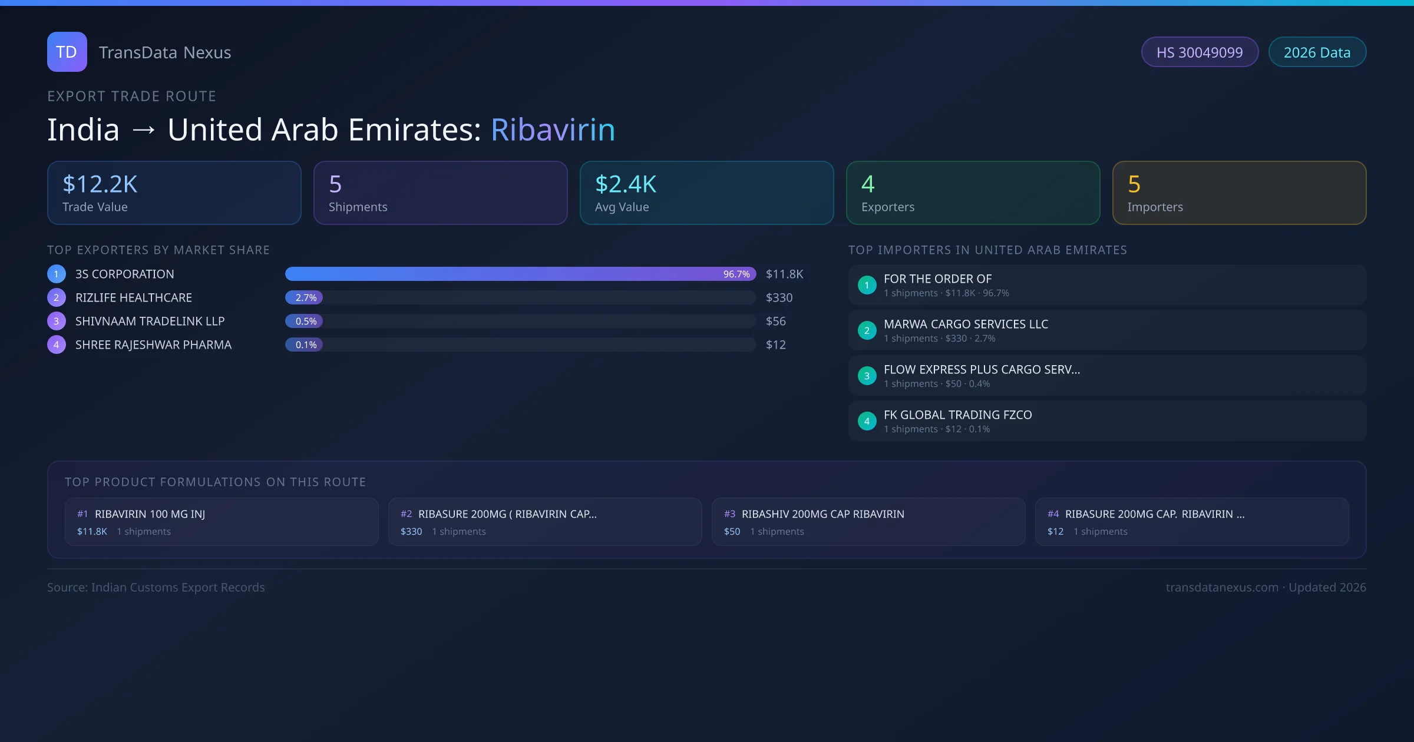Click the HS 30049099 tag
1414x742 pixels.
(x=1200, y=52)
